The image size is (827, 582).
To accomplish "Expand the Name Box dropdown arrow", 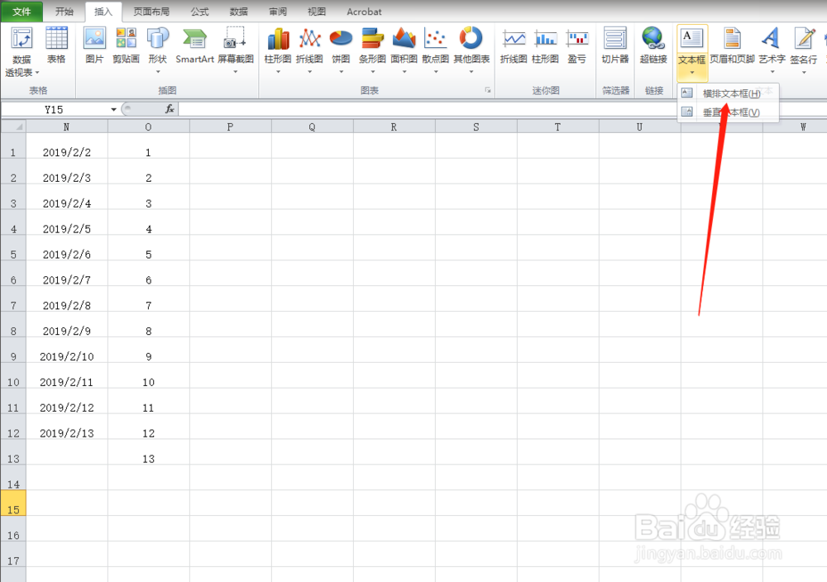I will tap(113, 110).
